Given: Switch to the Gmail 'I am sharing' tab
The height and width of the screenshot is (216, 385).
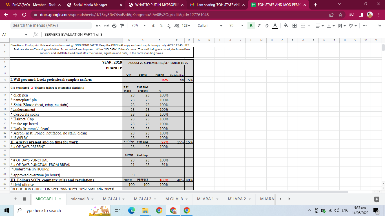Looking at the screenshot, I should 218,5.
